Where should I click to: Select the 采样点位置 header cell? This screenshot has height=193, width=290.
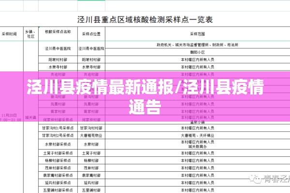(x=91, y=34)
